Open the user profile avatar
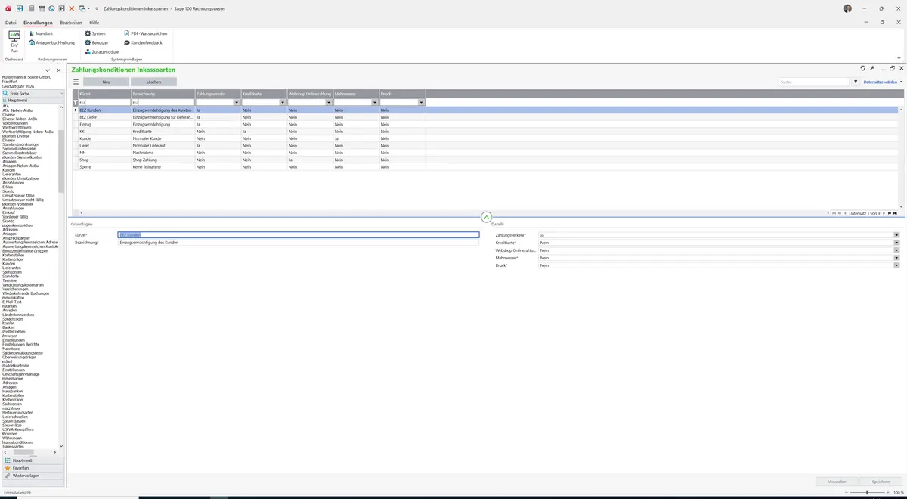 tap(847, 8)
